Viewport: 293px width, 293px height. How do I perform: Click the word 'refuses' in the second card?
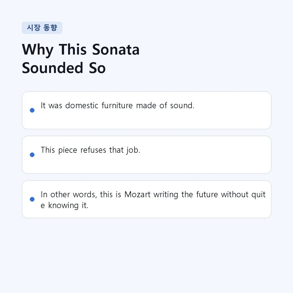93,150
